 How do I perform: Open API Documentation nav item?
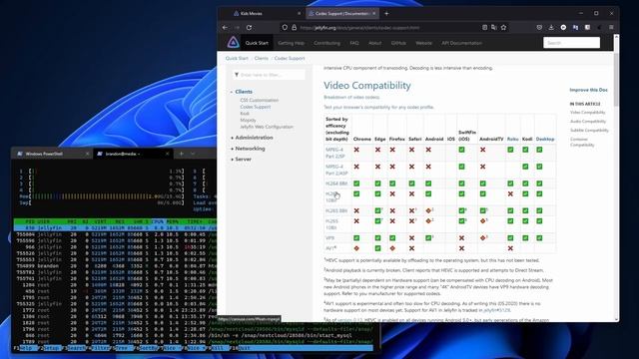pos(461,43)
